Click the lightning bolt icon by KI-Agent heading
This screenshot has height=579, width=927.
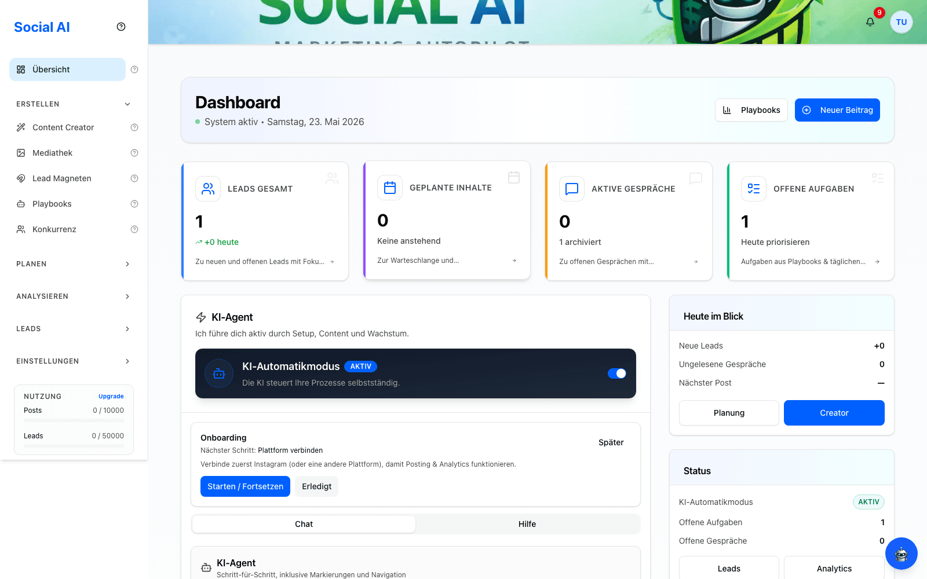(201, 317)
